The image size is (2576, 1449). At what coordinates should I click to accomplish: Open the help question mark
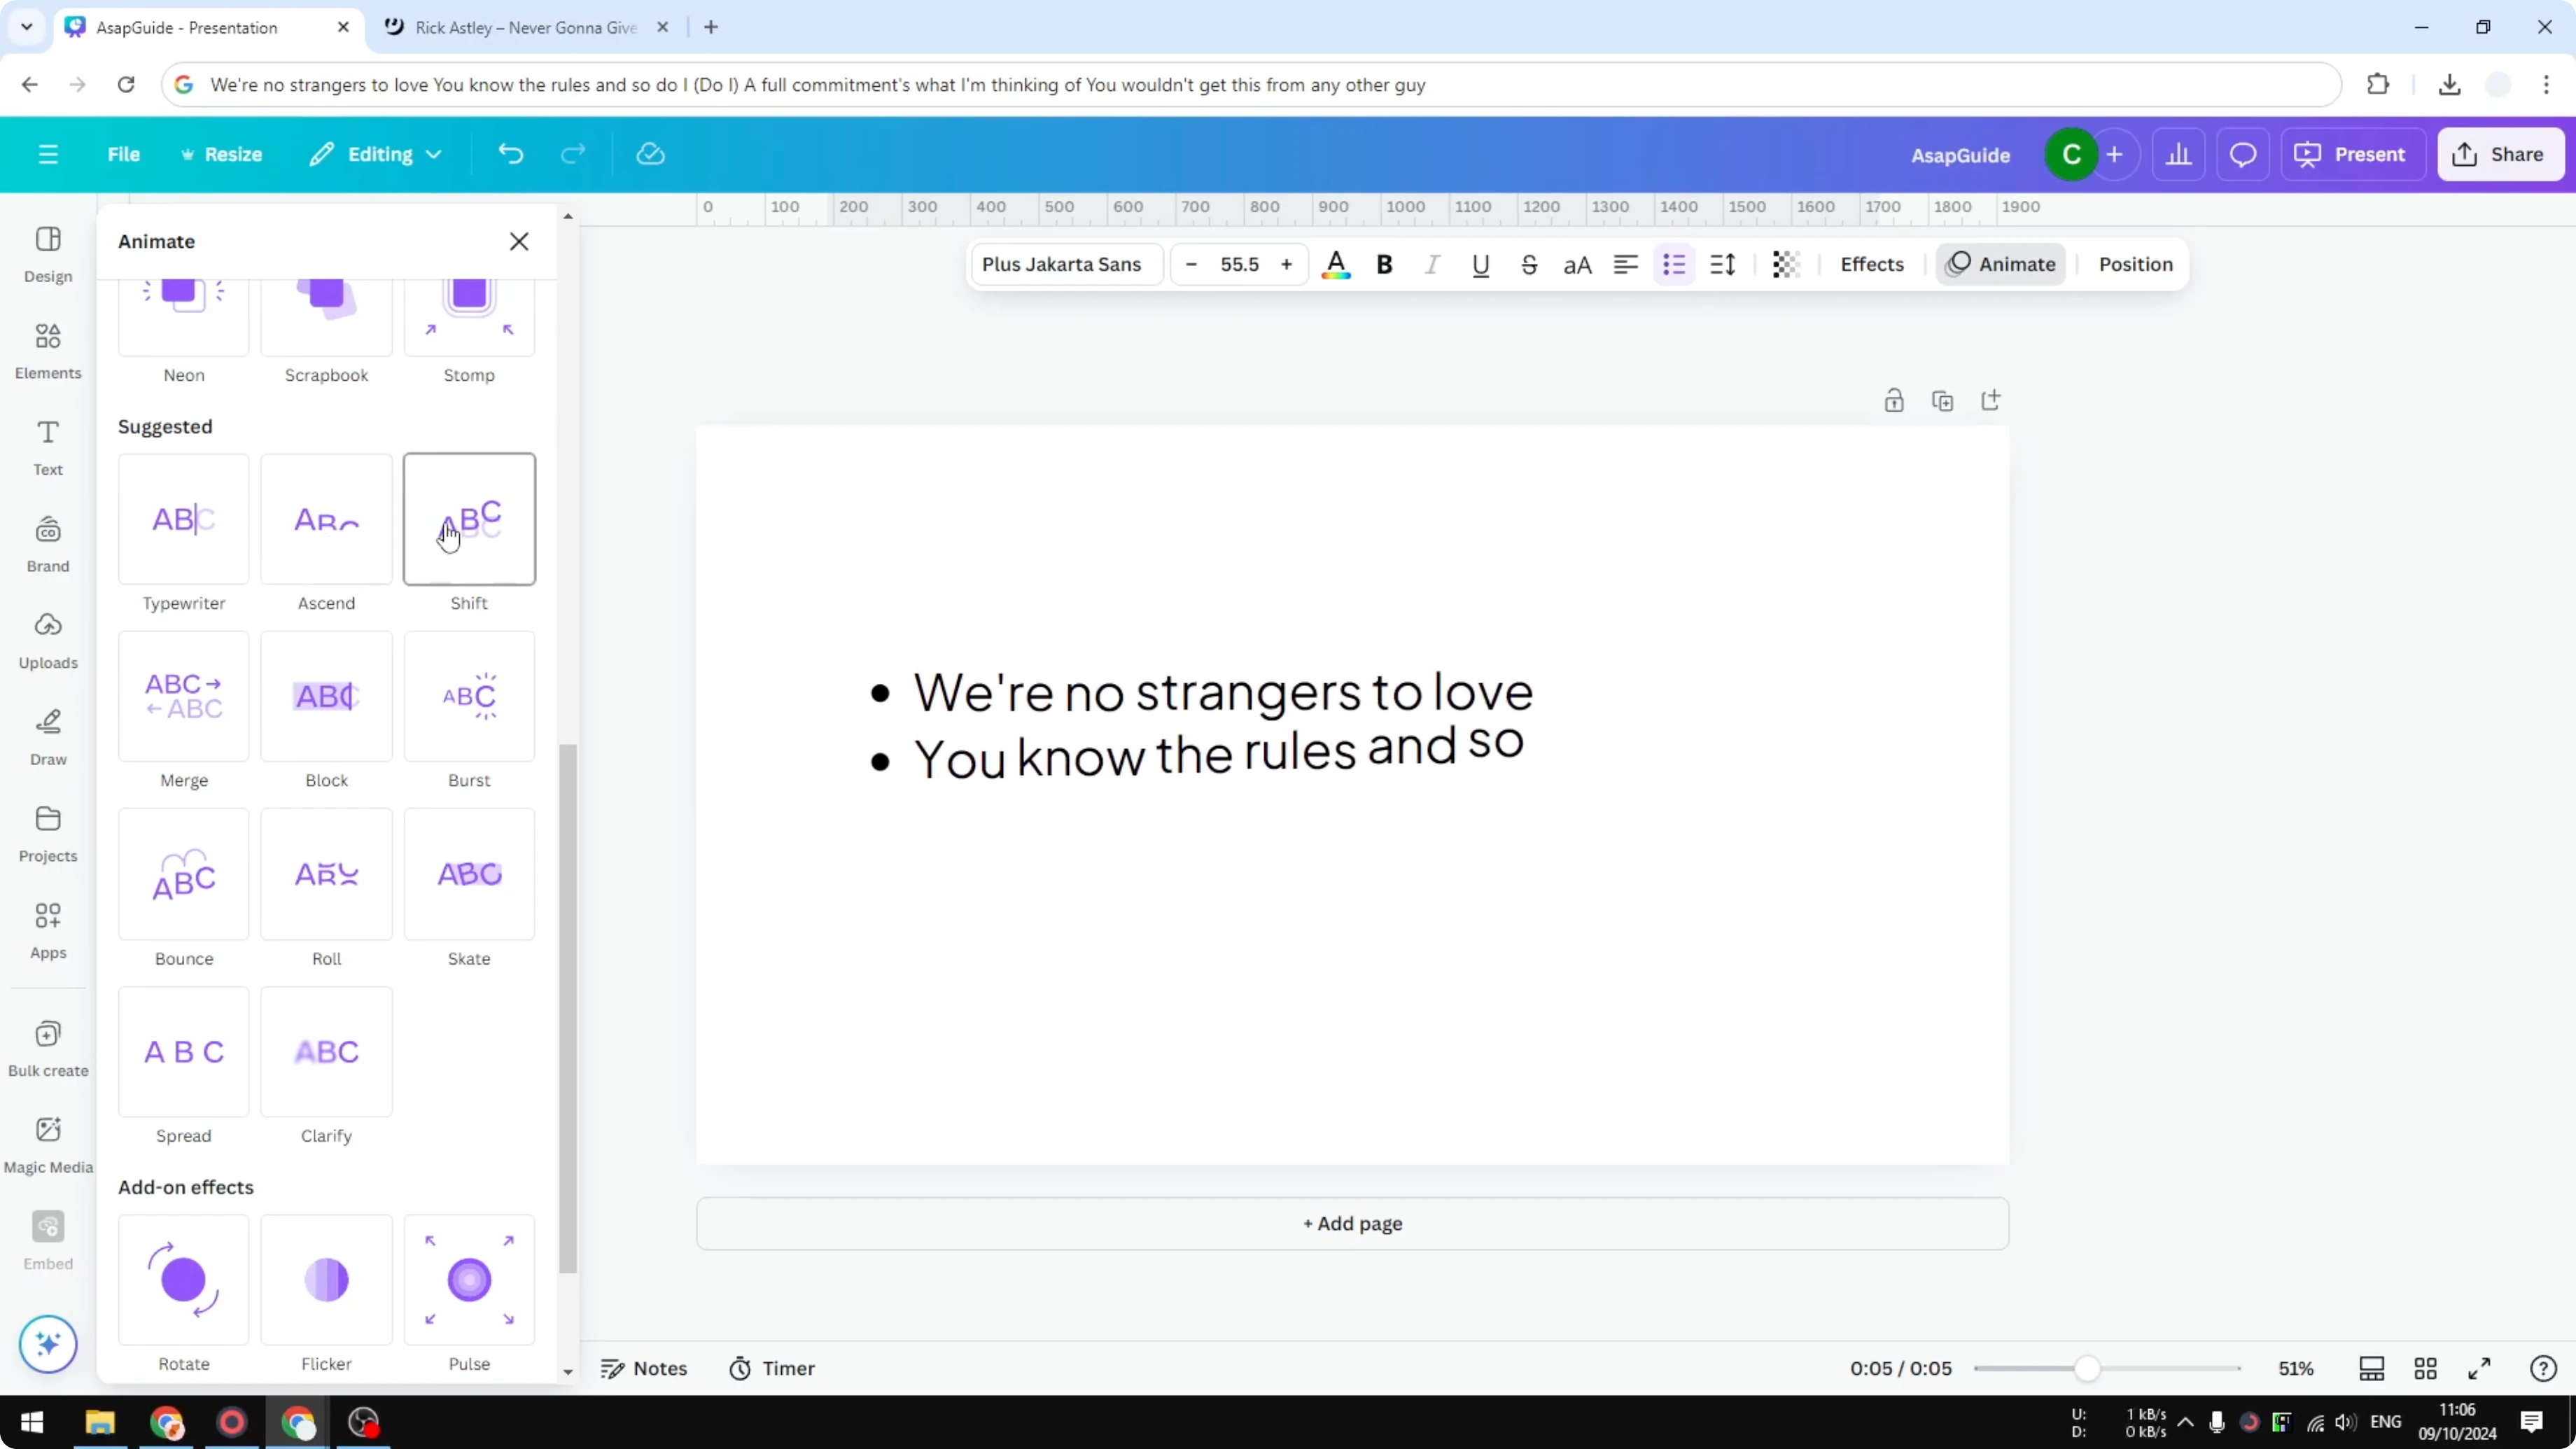pyautogui.click(x=2544, y=1368)
